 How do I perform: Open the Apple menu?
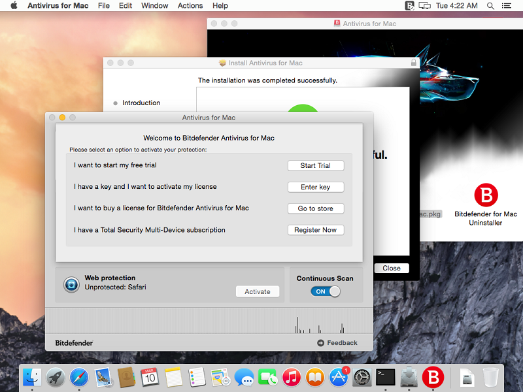pos(14,6)
